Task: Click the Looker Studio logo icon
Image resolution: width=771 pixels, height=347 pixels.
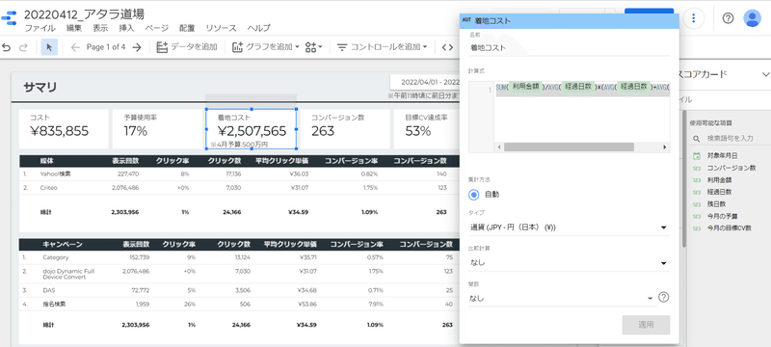Action: point(10,18)
